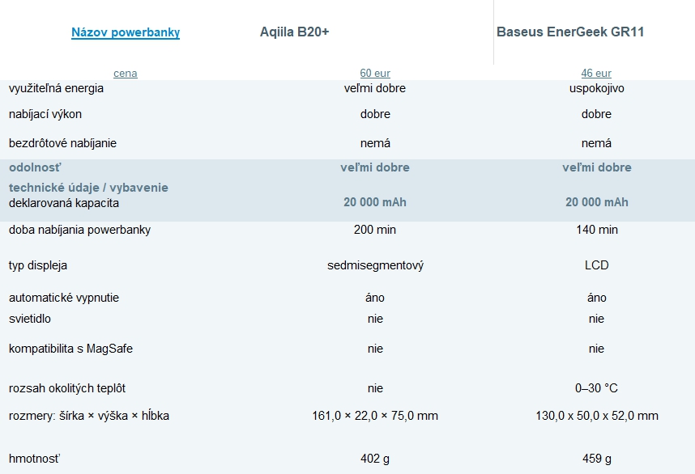Click the rozmery šírka výška hĺbka label

pyautogui.click(x=89, y=416)
